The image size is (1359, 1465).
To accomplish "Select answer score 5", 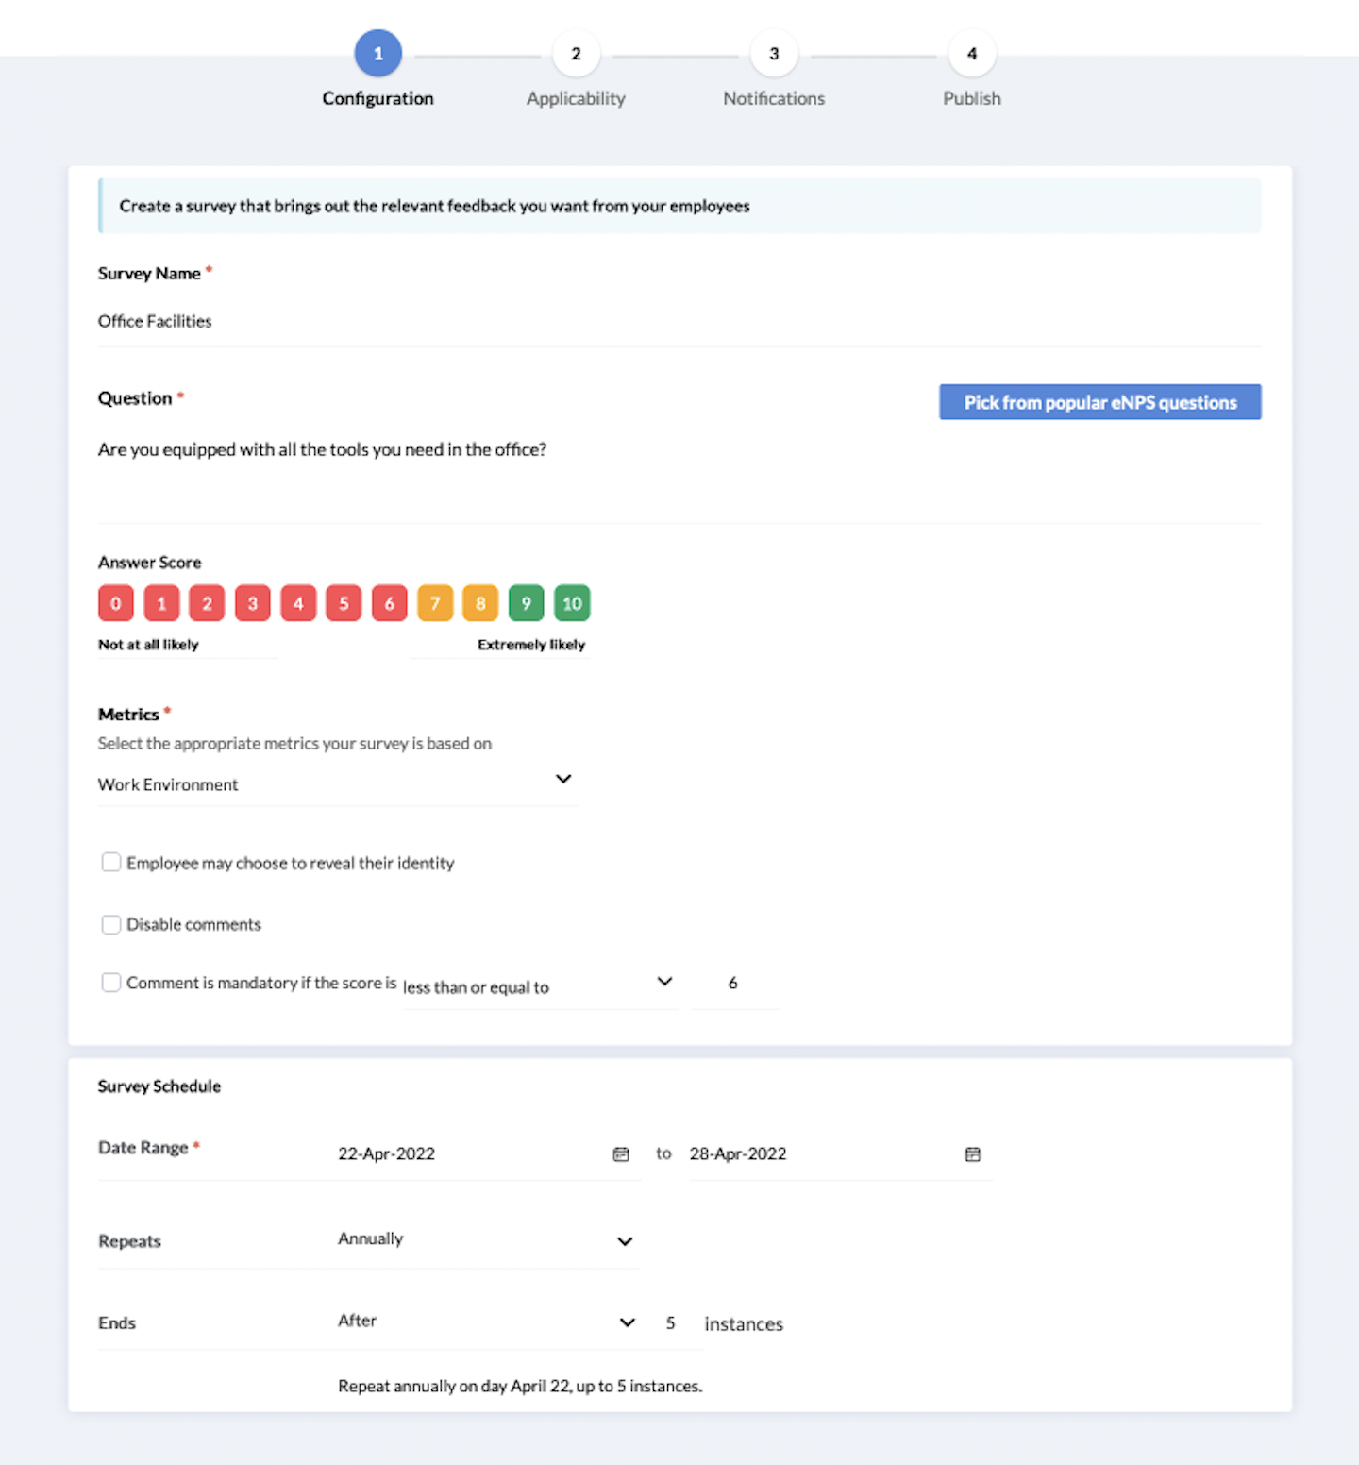I will (x=344, y=603).
